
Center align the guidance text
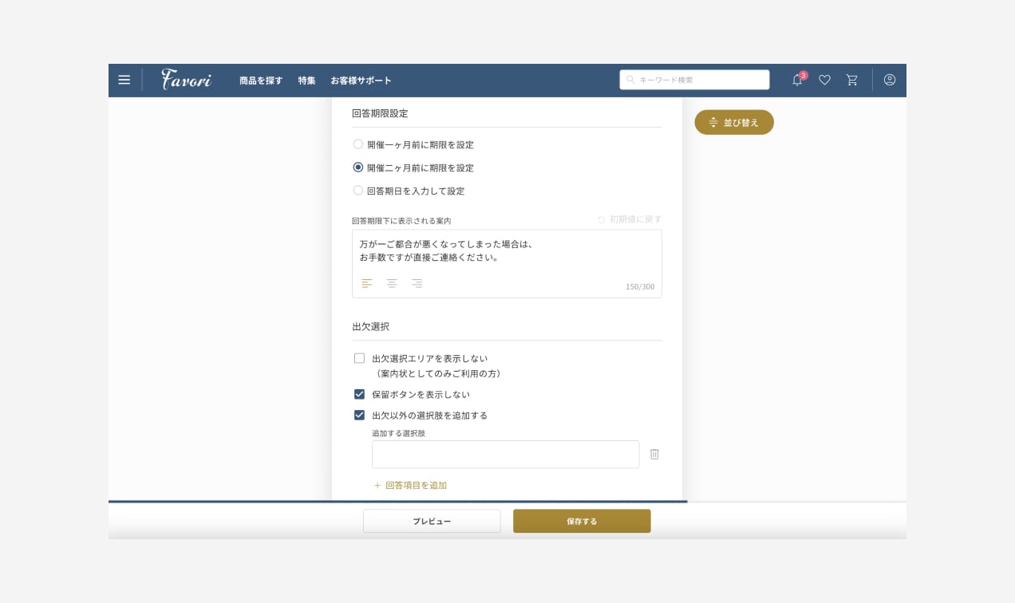tap(392, 283)
